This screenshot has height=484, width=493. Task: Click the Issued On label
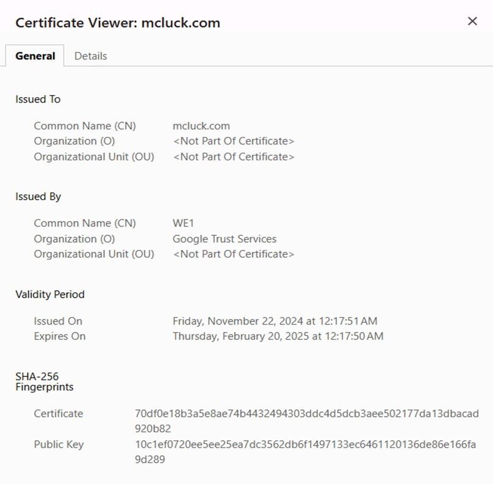pos(58,321)
